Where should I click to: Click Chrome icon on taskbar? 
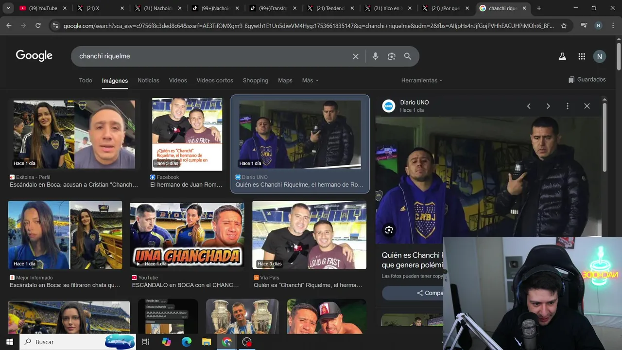click(227, 342)
